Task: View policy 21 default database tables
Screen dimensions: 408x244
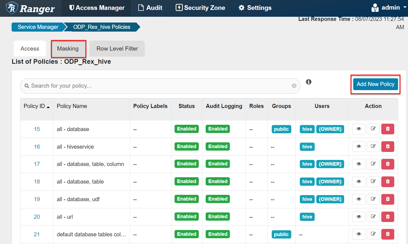Action: coord(359,234)
